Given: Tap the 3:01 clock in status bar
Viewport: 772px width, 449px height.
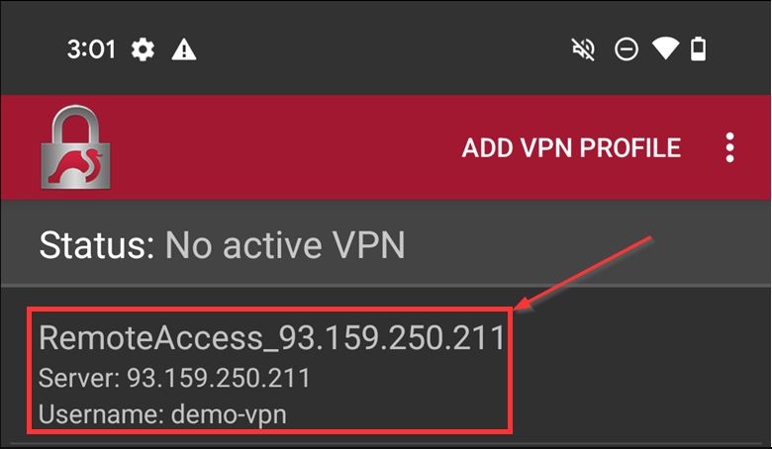Looking at the screenshot, I should [x=92, y=49].
